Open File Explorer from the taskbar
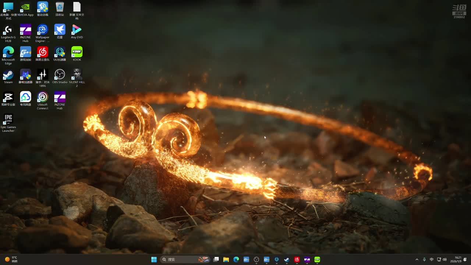 (226, 259)
